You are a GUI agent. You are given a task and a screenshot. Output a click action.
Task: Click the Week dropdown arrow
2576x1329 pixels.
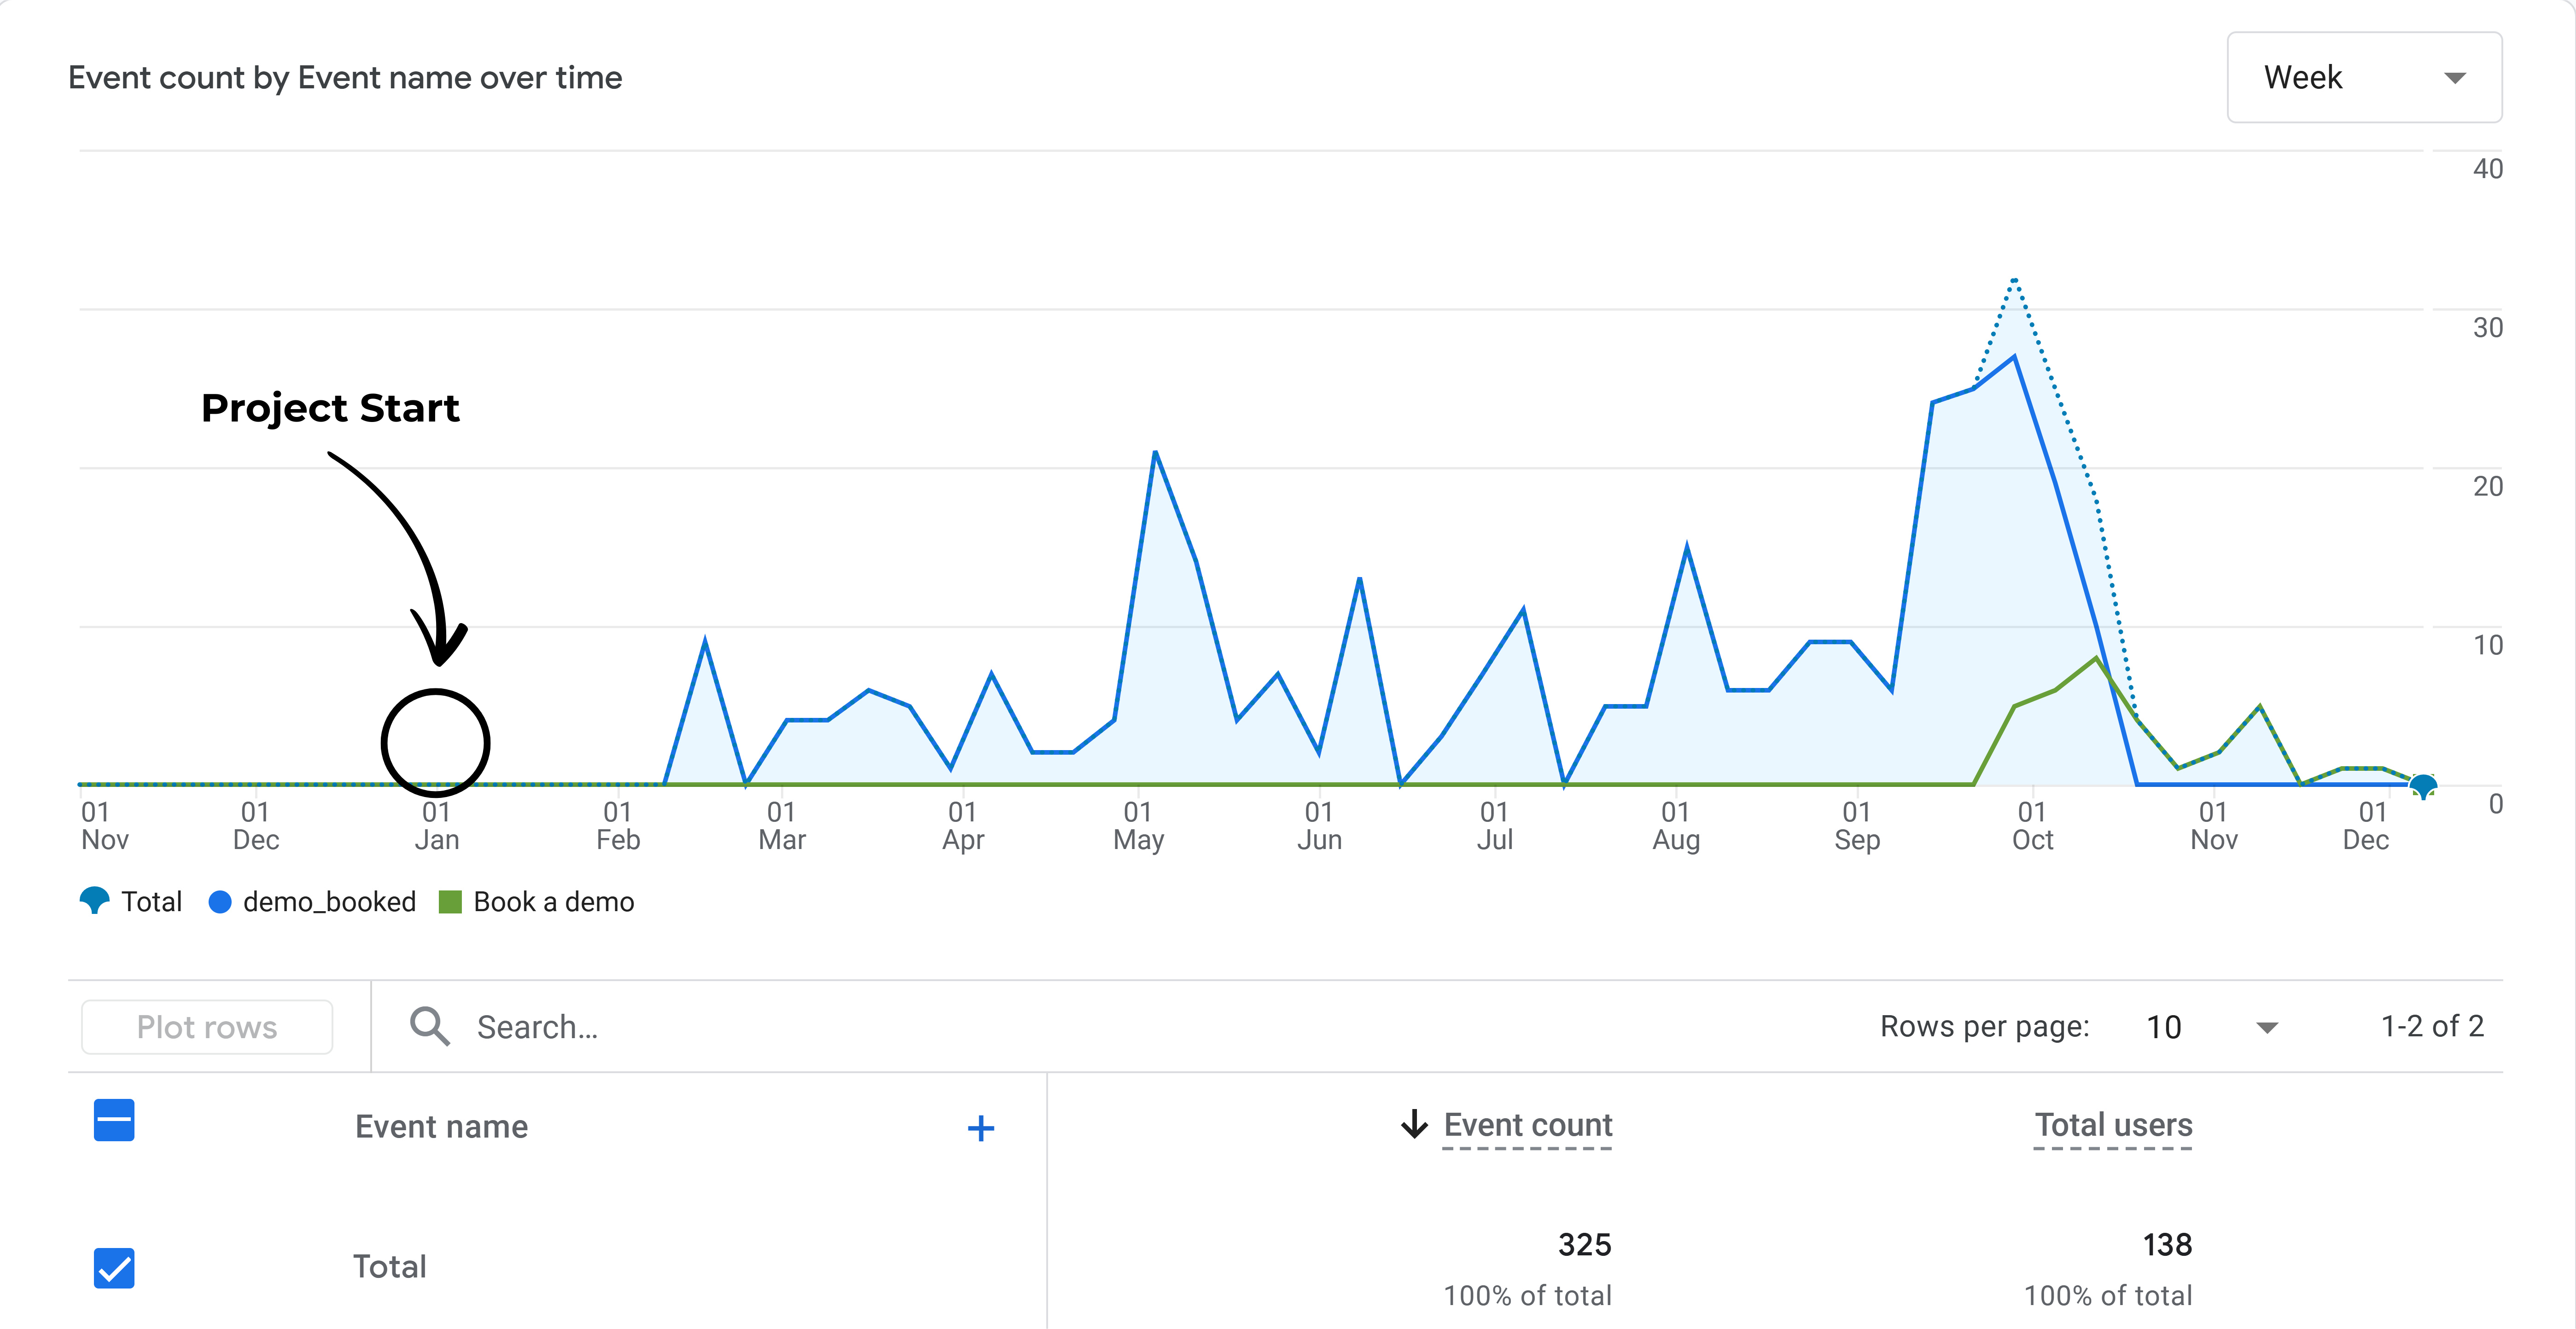point(2454,78)
